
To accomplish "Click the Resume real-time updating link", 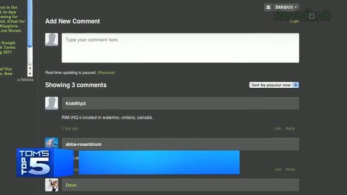I will pyautogui.click(x=106, y=73).
